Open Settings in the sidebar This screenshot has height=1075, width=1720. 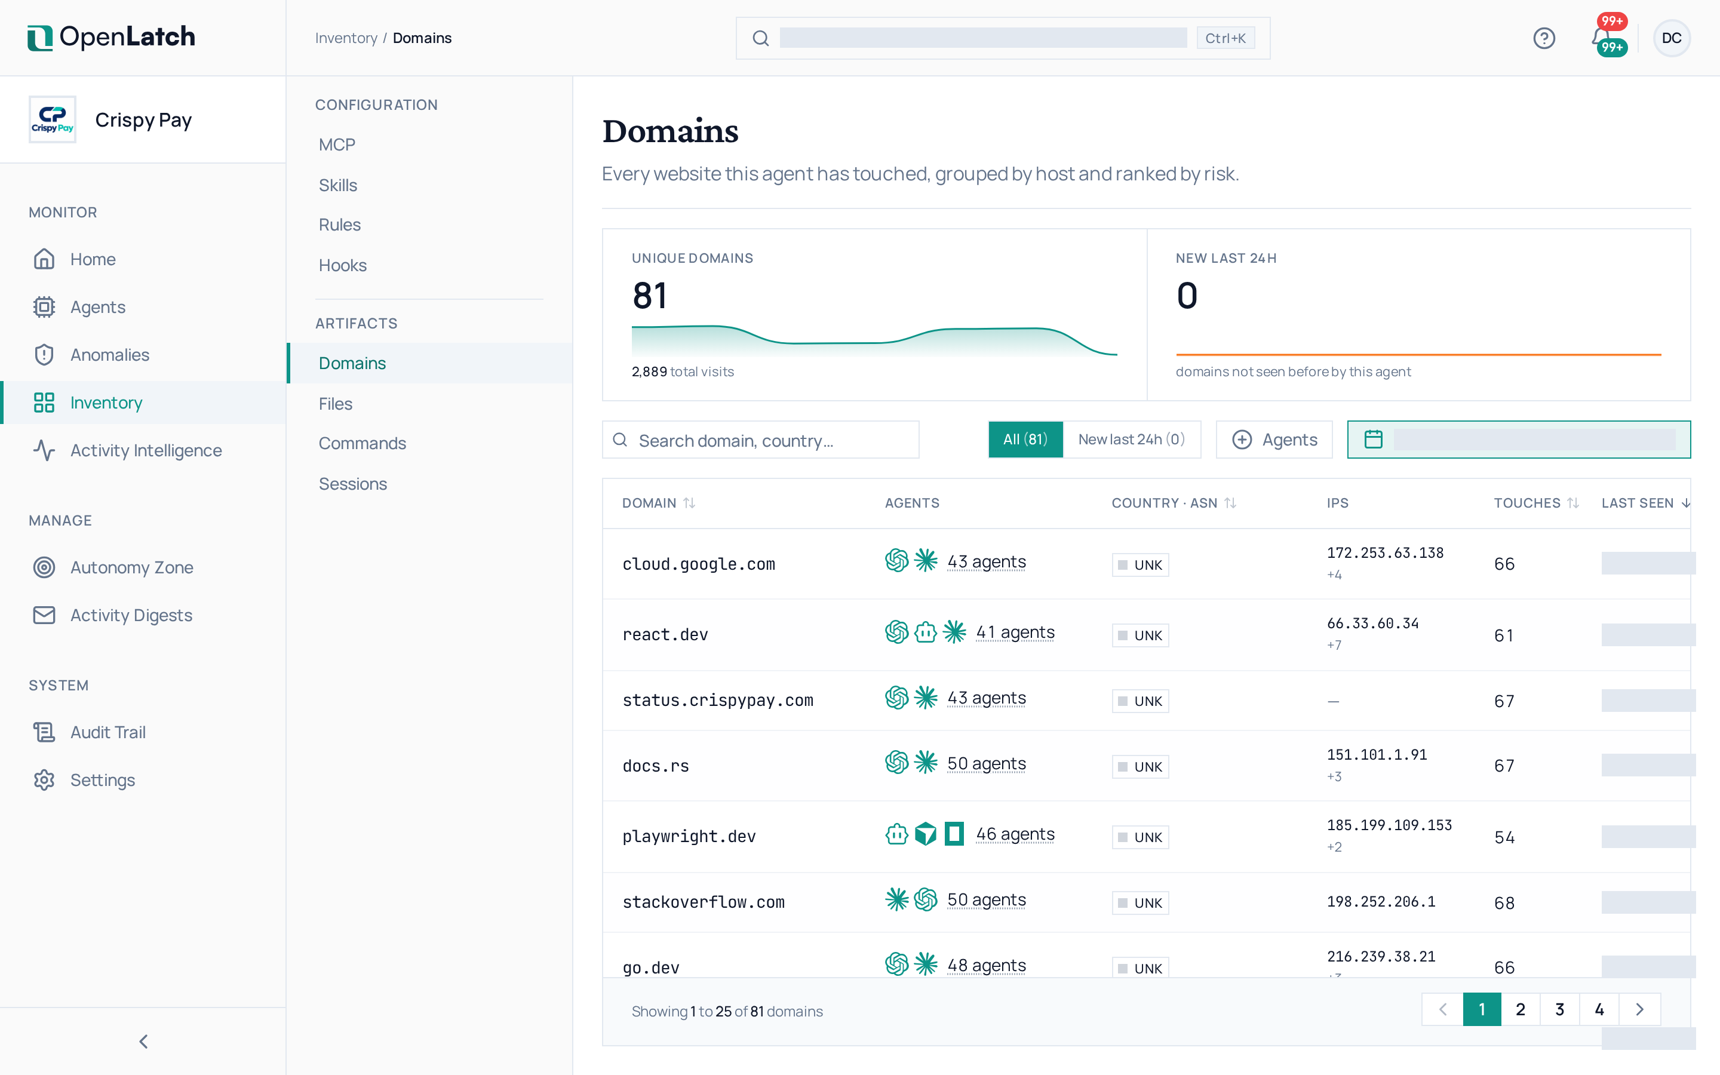pyautogui.click(x=143, y=780)
